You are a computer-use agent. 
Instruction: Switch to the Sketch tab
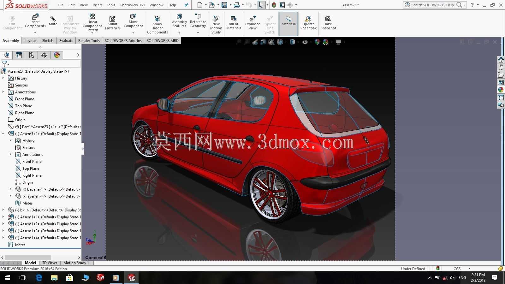(48, 40)
